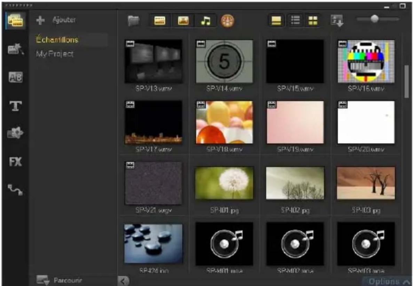The height and width of the screenshot is (286, 413).
Task: Open the Transitions panel (AB icon)
Action: [x=16, y=77]
